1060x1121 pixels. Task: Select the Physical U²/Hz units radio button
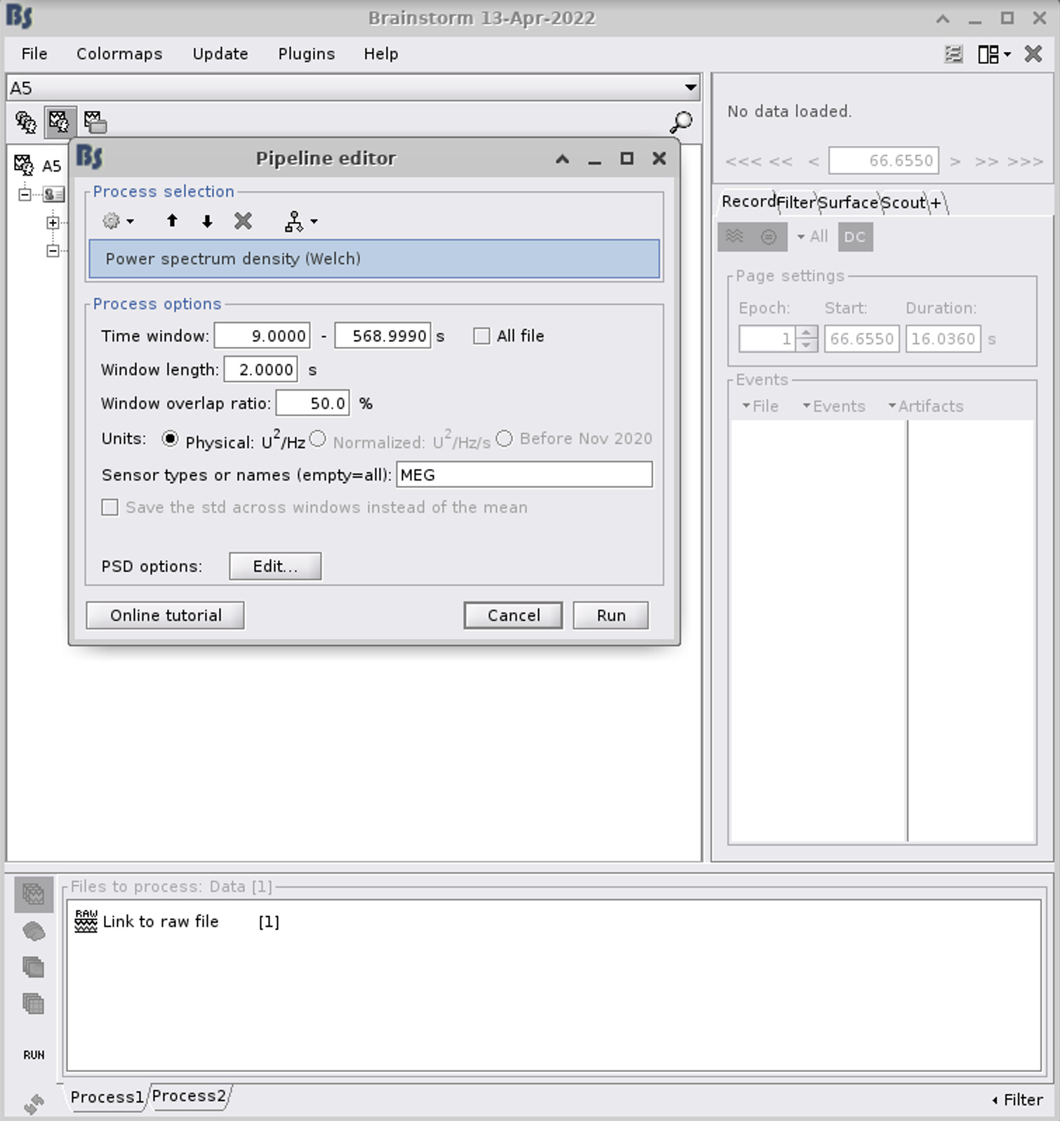[169, 439]
